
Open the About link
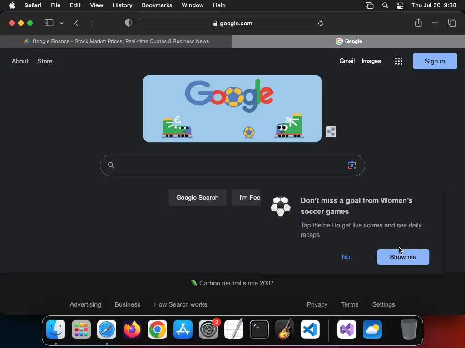pyautogui.click(x=20, y=61)
